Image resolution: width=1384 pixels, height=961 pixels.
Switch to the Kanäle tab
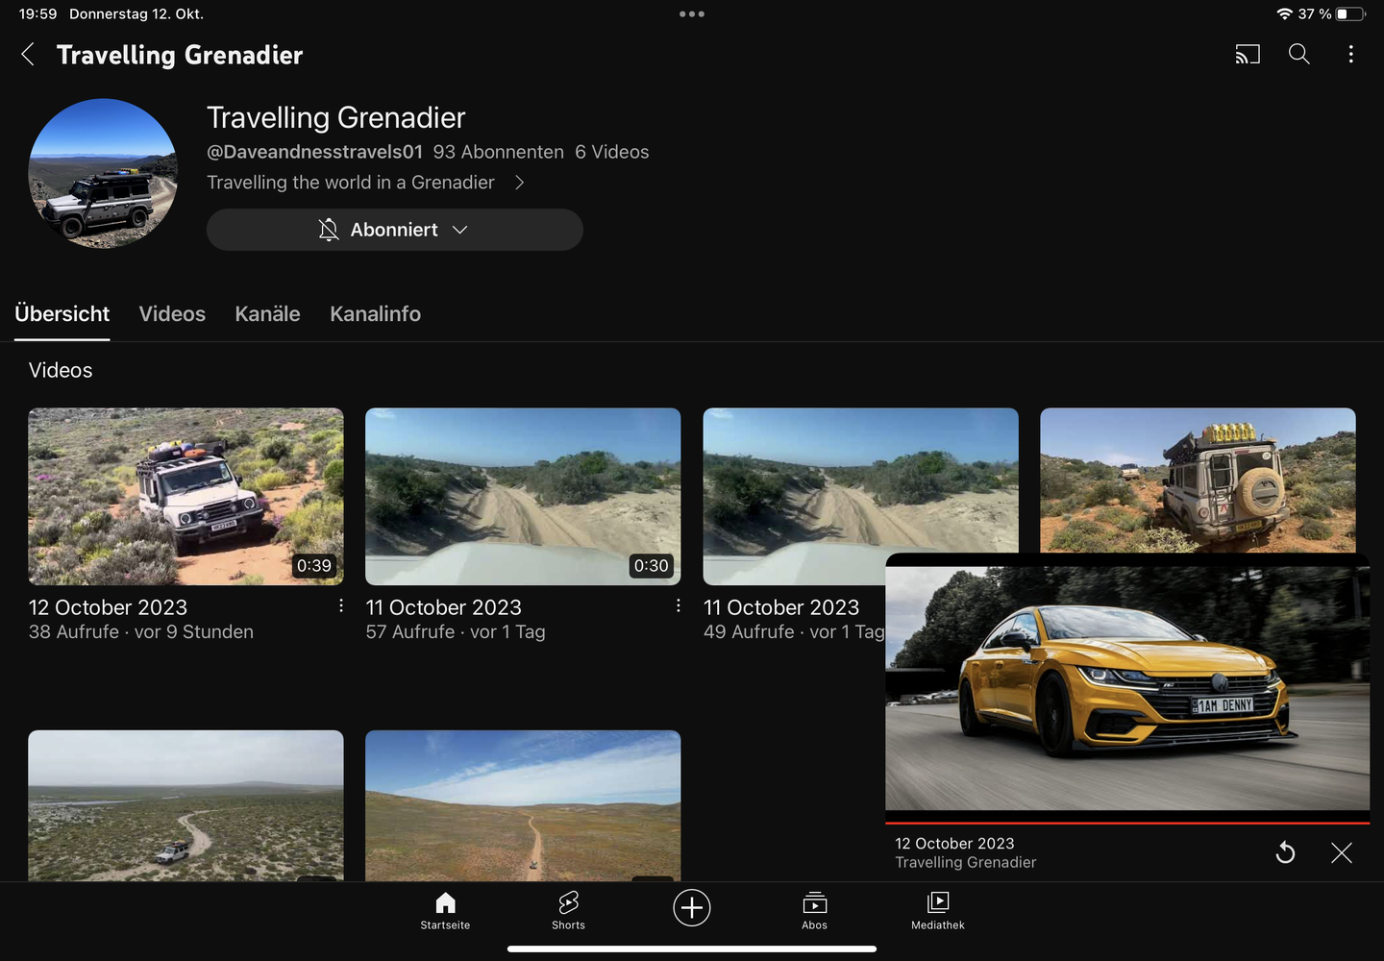[x=267, y=314]
